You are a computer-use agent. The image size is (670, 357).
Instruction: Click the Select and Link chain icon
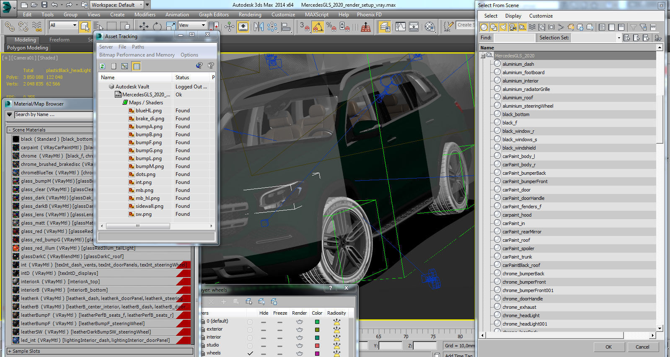pyautogui.click(x=10, y=26)
